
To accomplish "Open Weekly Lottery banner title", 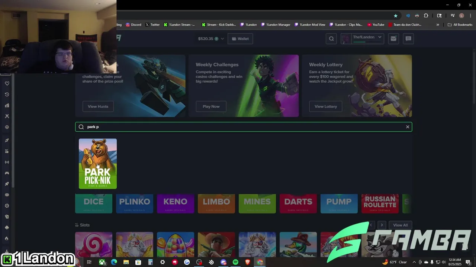I will click(326, 65).
